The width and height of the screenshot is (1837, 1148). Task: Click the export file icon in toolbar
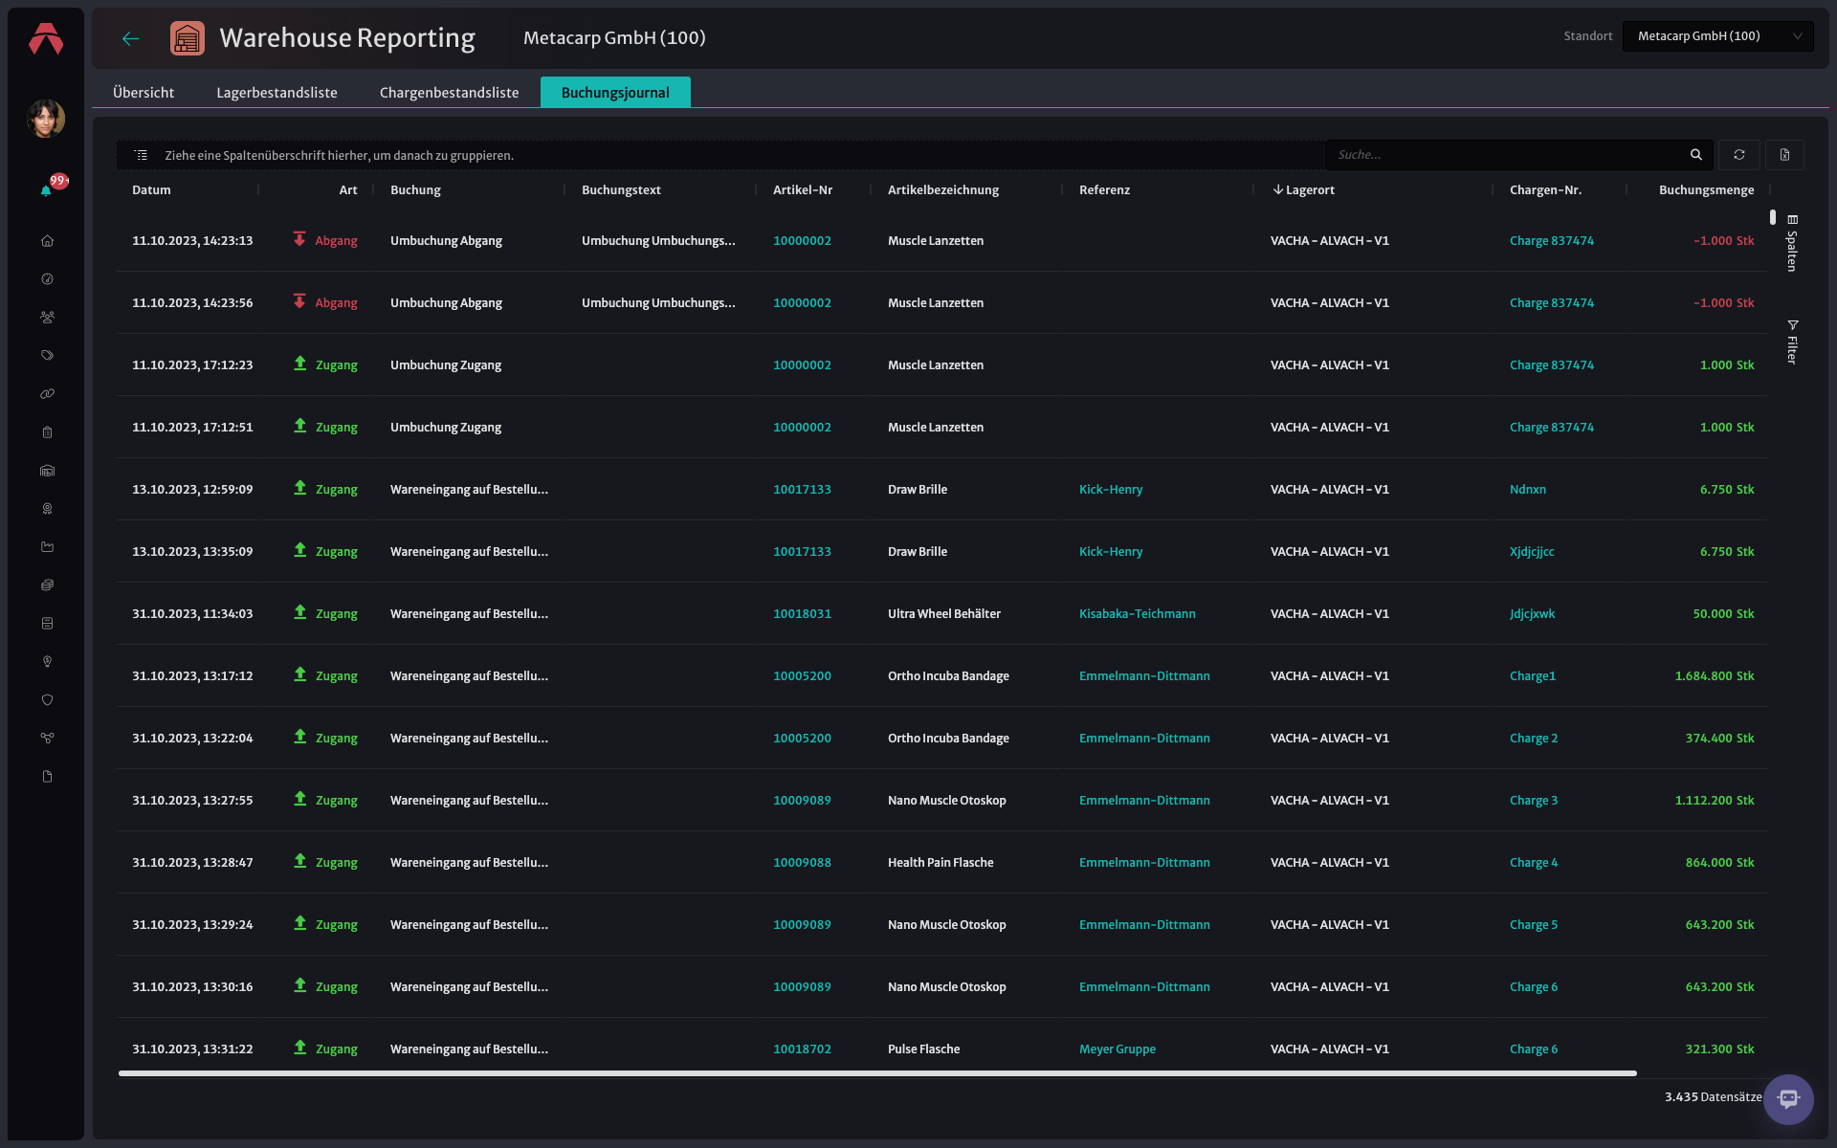click(1784, 155)
